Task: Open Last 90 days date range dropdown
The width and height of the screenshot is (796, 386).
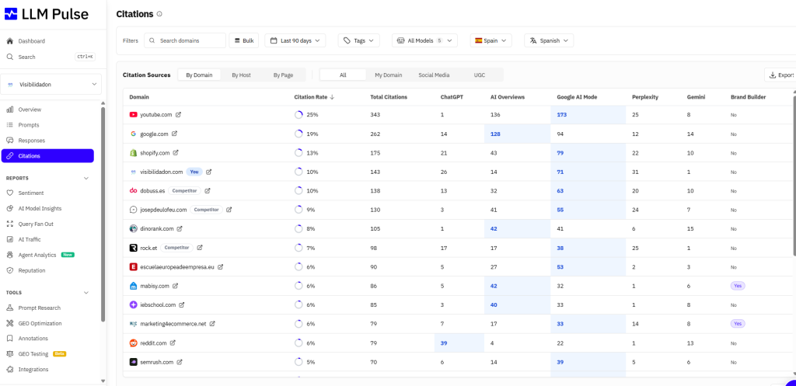Action: pyautogui.click(x=295, y=40)
